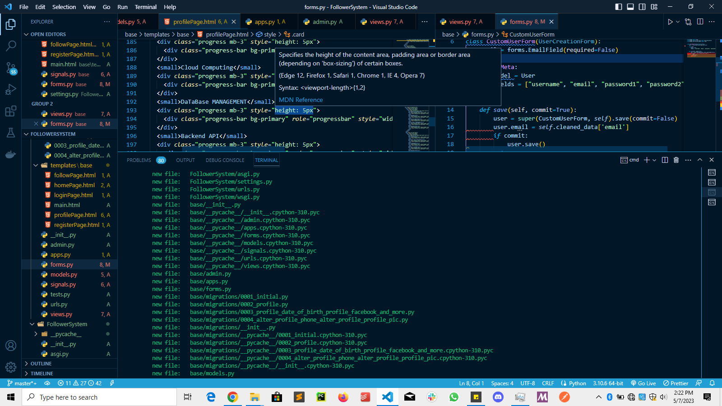The image size is (722, 406).
Task: Kill the terminal with trash icon
Action: [676, 160]
